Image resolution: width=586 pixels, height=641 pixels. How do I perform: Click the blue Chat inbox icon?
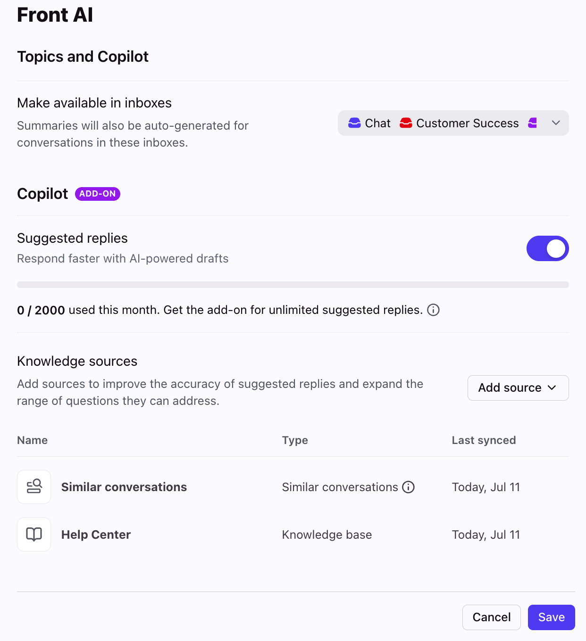354,123
